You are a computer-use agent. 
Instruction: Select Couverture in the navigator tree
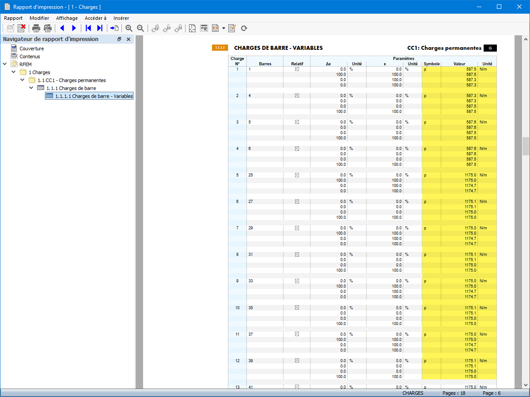coord(31,49)
